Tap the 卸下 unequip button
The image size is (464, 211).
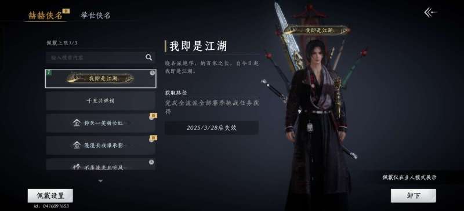pyautogui.click(x=413, y=195)
